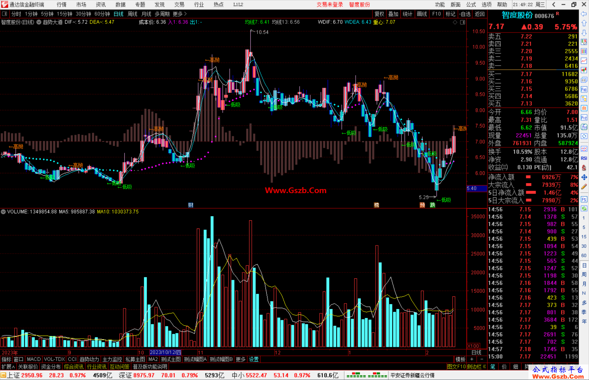Open the 自选 dropdown in chart toolbar

(465, 14)
